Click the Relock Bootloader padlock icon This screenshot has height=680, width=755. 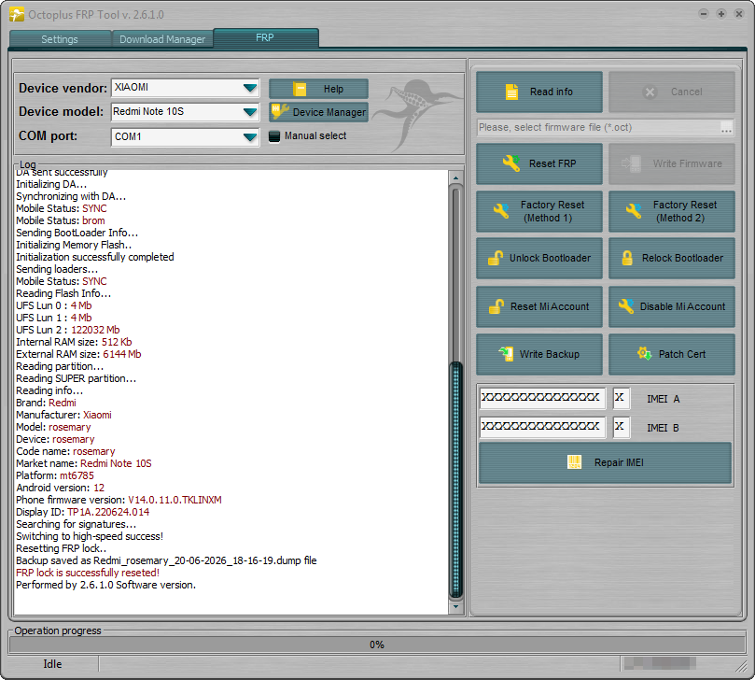tap(627, 258)
